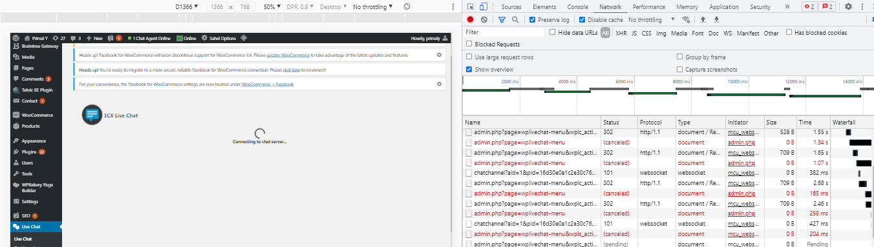Open the Desktop device type dropdown
This screenshot has height=247, width=874.
pyautogui.click(x=334, y=6)
